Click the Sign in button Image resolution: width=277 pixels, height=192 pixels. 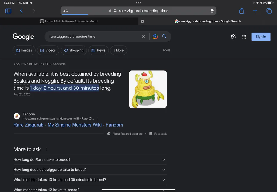[x=261, y=37]
